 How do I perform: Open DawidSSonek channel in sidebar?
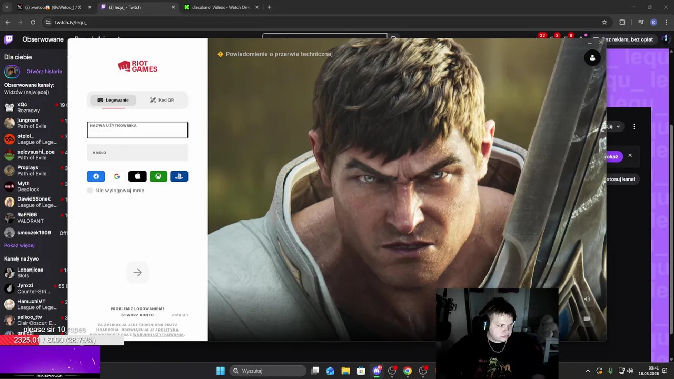34,202
